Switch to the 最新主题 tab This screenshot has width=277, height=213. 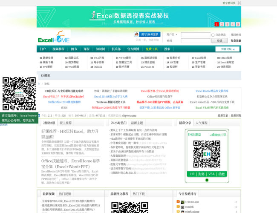tap(137, 123)
